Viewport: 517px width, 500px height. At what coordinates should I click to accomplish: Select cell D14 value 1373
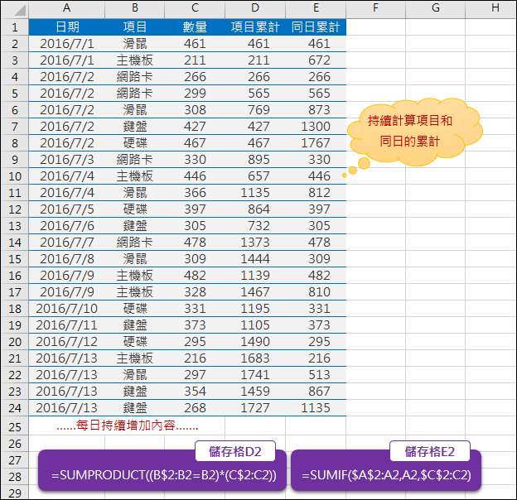tap(255, 243)
